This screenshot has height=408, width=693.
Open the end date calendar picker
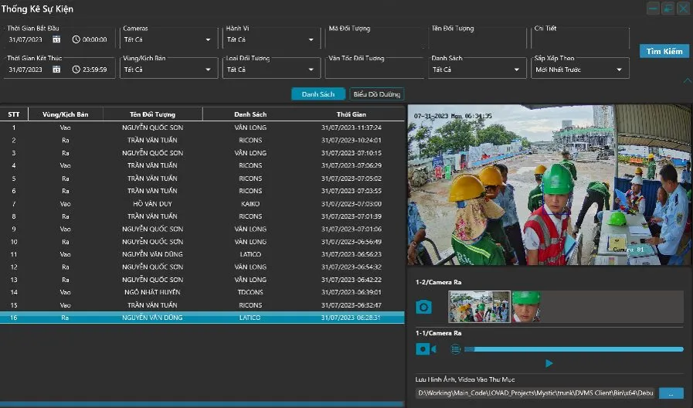pos(56,70)
